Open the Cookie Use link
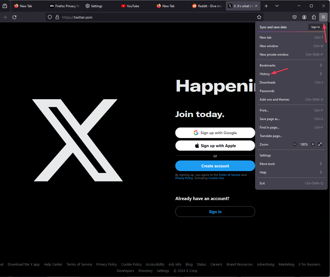 click(216, 178)
